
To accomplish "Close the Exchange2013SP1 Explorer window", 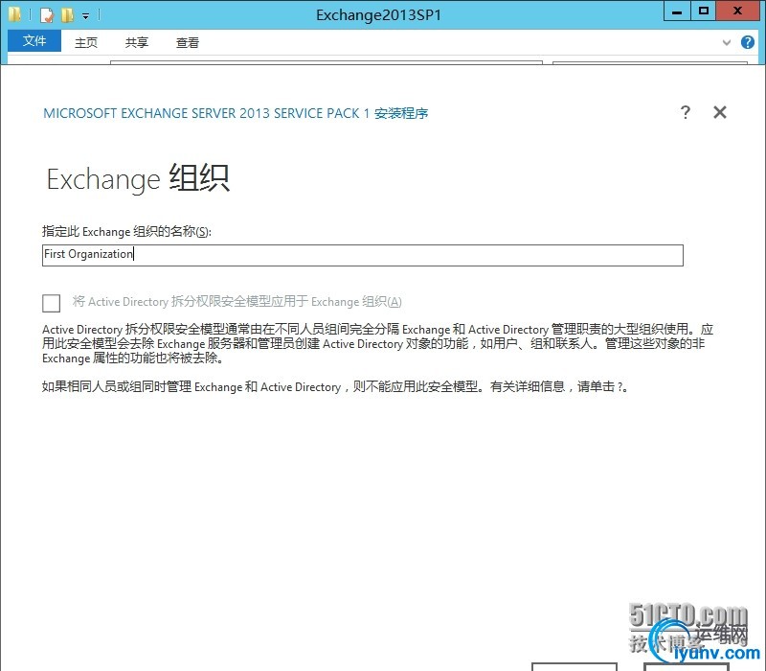I will coord(738,11).
